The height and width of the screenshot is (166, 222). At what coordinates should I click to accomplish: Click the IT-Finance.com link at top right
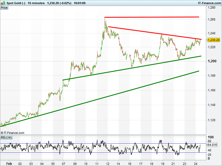209,3
